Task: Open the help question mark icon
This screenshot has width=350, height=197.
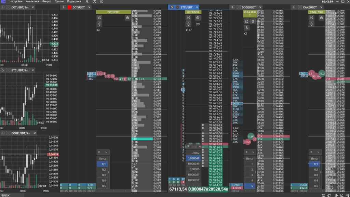Action: [x=94, y=2]
